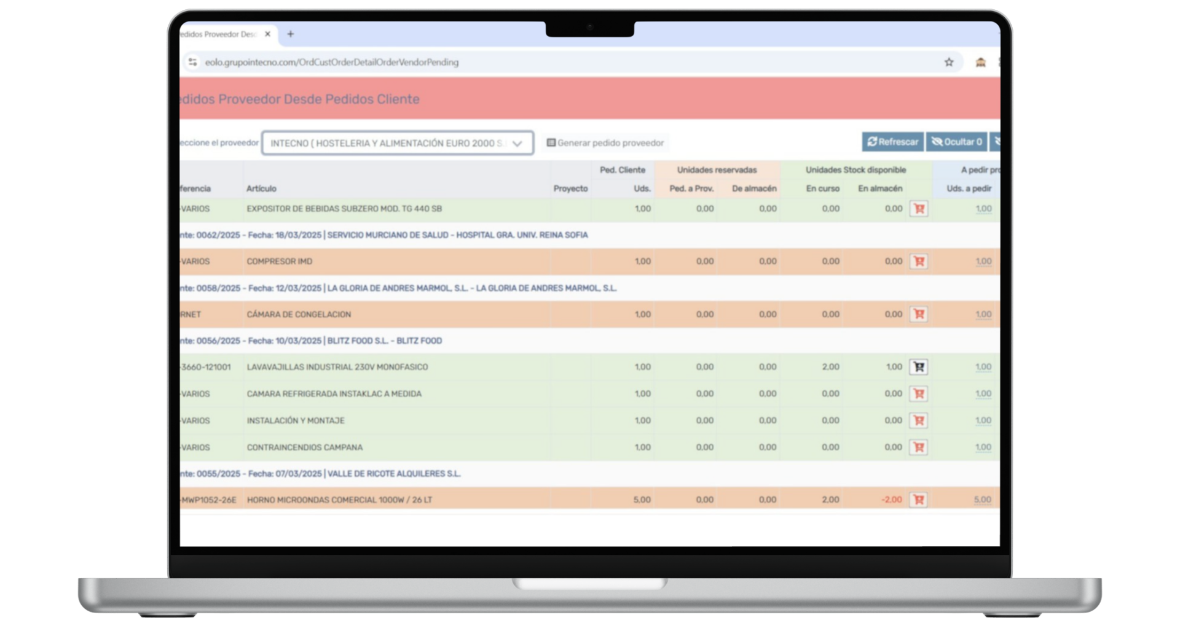Screen dimensions: 1180x626
Task: Edit units to order for LAVAVAJILLAS INDUSTRIAL
Action: click(983, 367)
